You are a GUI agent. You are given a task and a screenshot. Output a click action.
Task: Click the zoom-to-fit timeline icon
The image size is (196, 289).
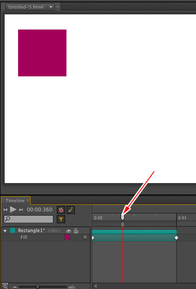click(5, 286)
